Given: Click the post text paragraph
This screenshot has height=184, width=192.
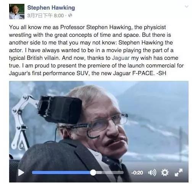Looking at the screenshot, I should tap(96, 50).
